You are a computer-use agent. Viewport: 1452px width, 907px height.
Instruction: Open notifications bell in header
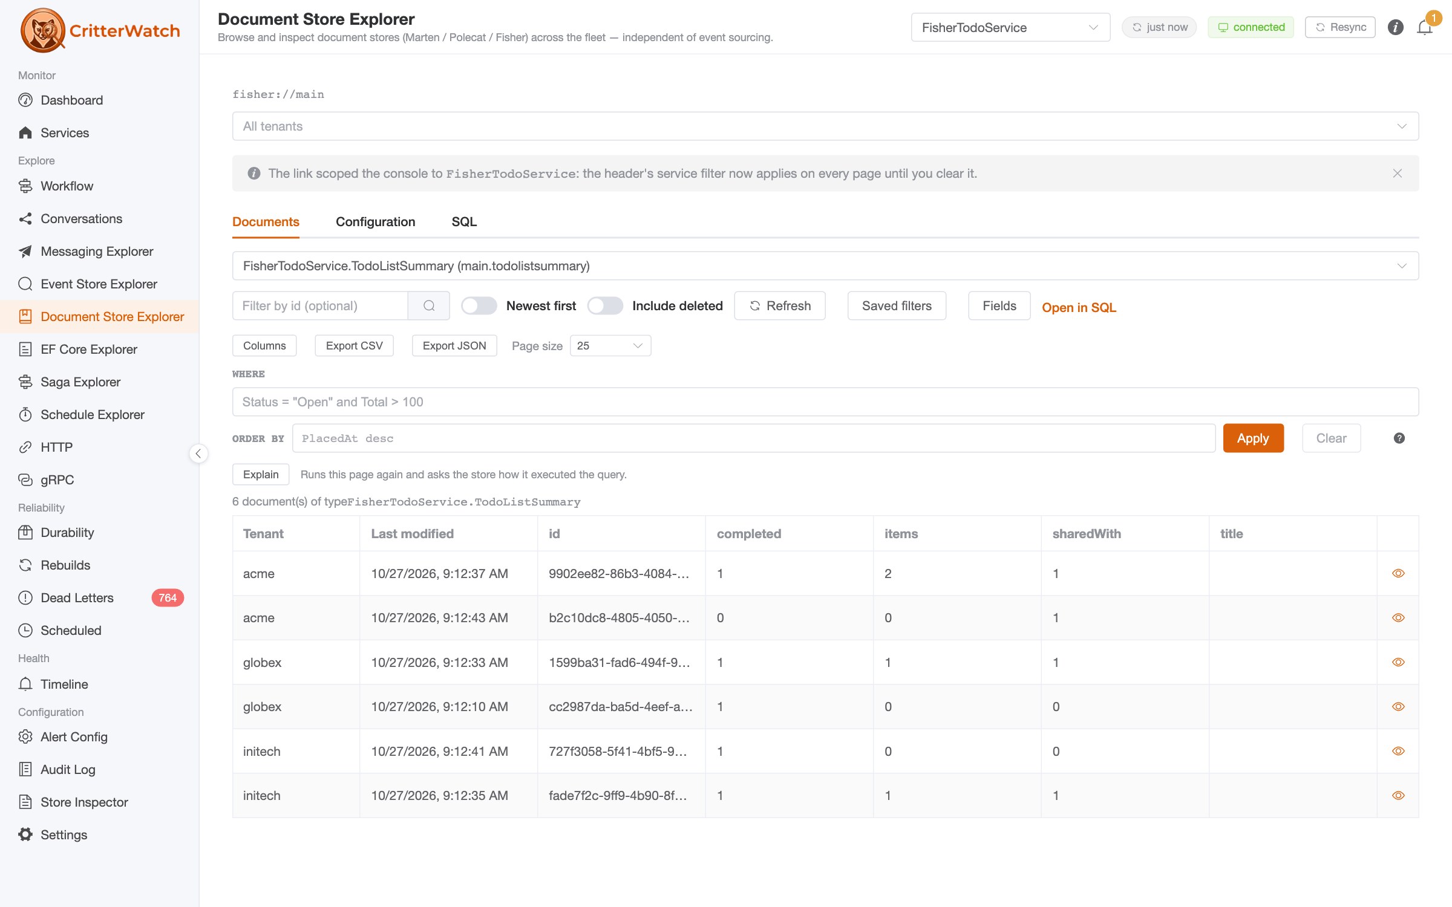[x=1425, y=27]
